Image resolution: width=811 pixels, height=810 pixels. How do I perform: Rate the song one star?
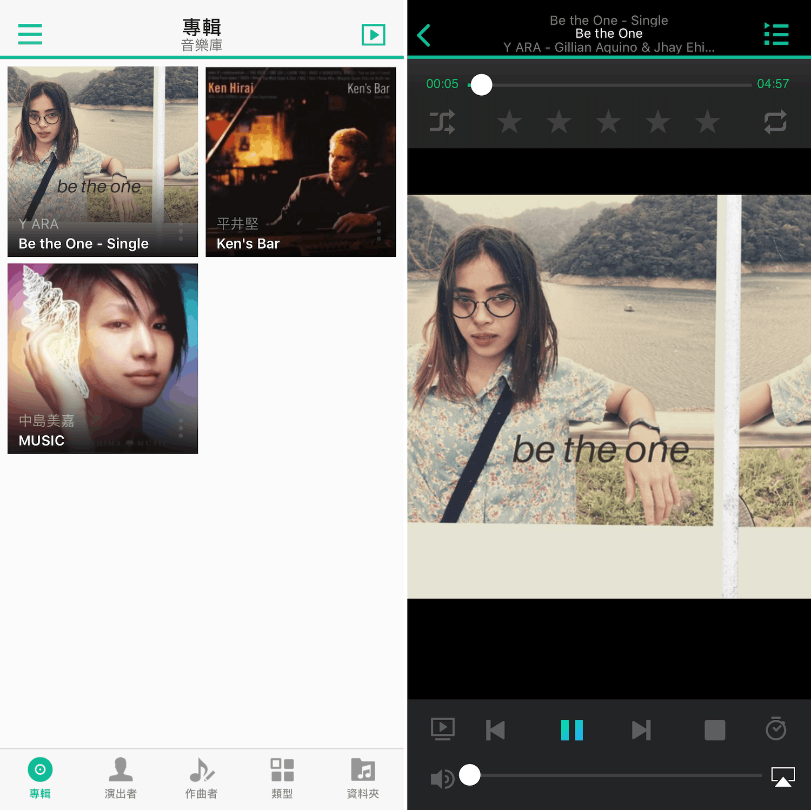(509, 122)
